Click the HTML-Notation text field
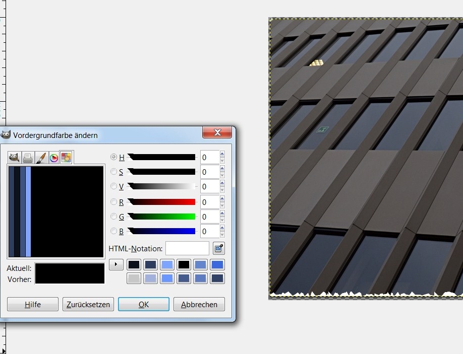 click(x=187, y=248)
